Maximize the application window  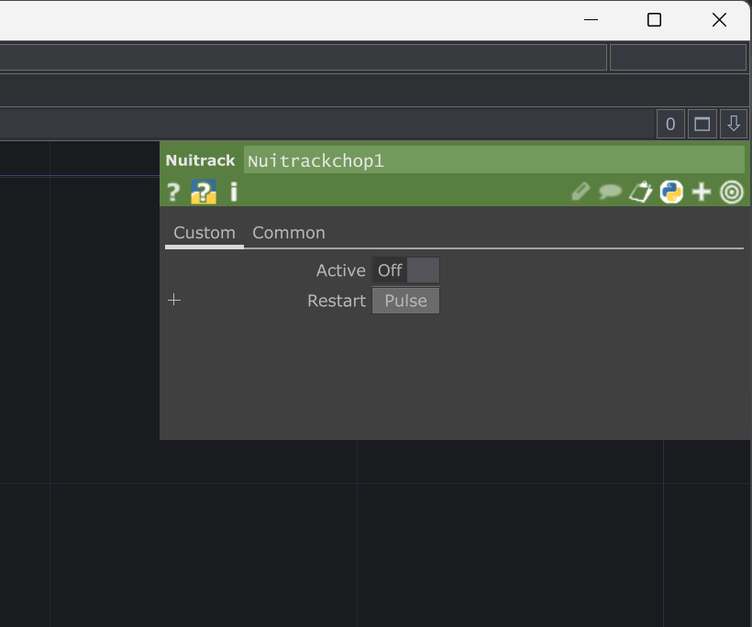point(654,19)
